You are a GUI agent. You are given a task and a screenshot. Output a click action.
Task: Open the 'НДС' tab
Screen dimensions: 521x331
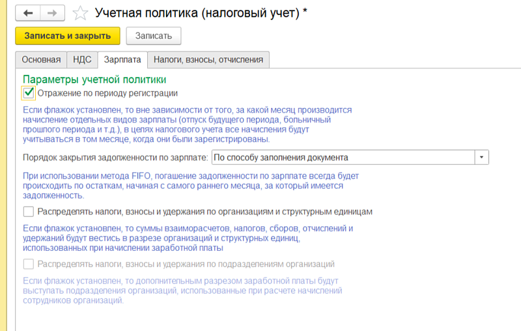pos(82,59)
